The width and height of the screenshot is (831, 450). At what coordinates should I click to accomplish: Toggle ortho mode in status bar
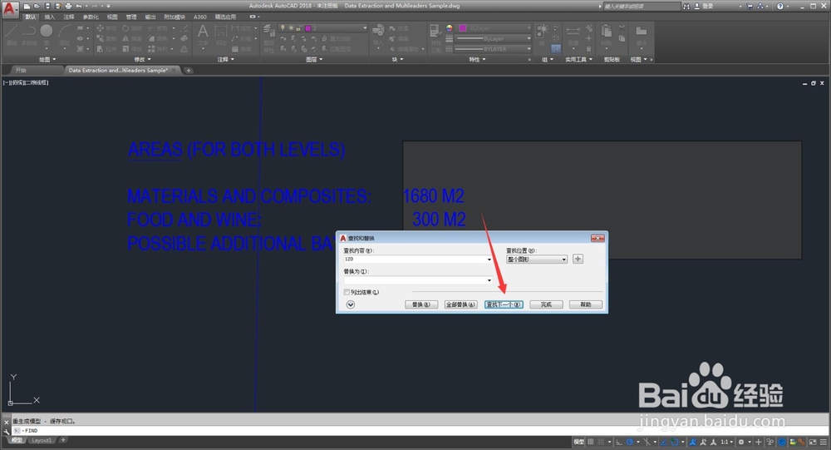tap(618, 442)
